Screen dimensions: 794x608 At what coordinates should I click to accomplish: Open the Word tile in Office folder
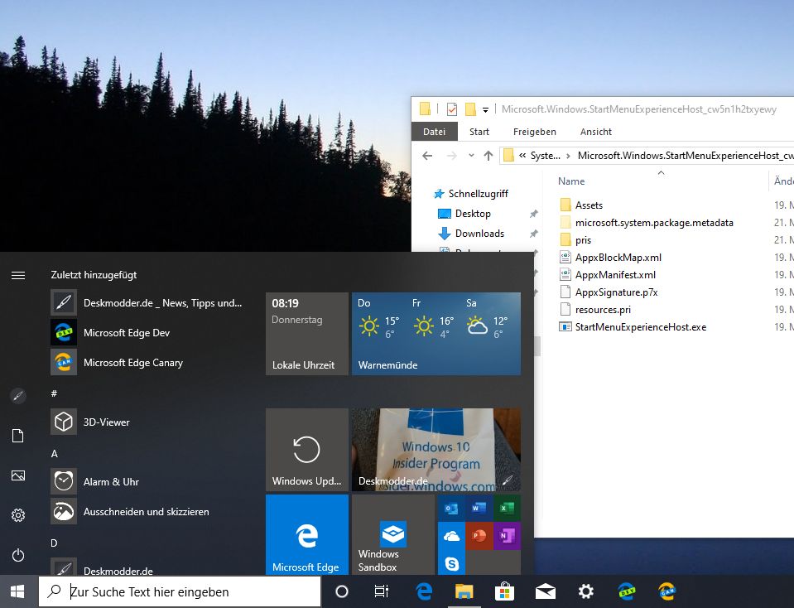(x=479, y=509)
